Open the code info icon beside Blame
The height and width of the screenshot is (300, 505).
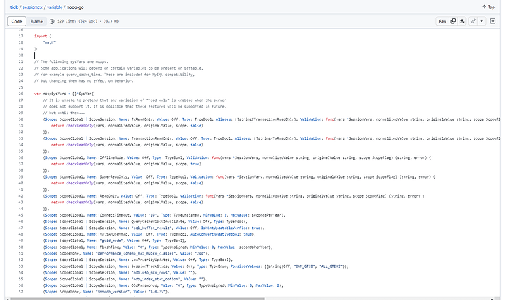pos(52,21)
